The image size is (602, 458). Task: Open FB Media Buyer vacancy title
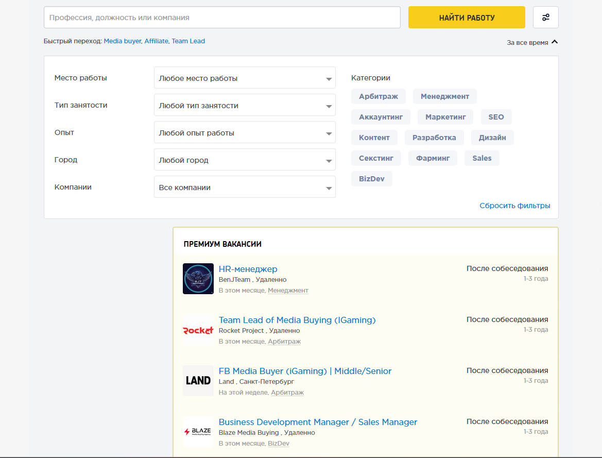click(x=305, y=371)
